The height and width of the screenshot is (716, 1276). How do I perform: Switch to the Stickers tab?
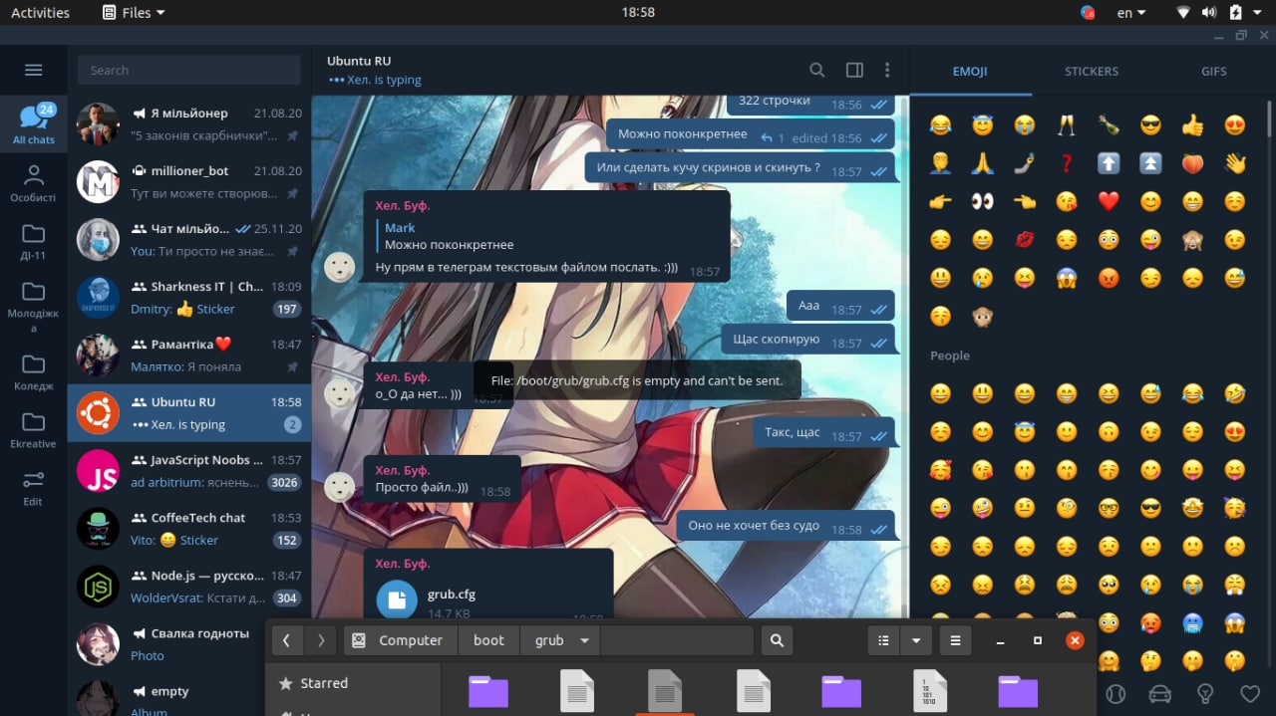pos(1091,72)
